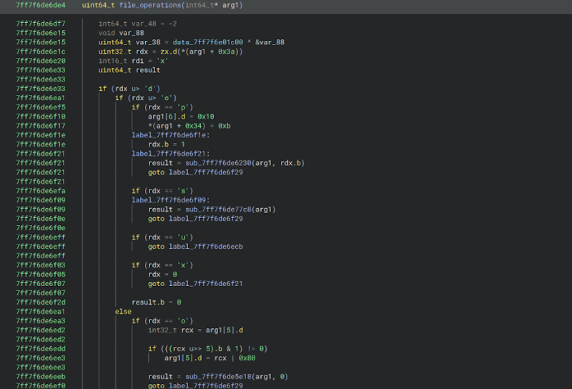Click the label_7ff7f6de6f21: definition line
The width and height of the screenshot is (572, 389).
(171, 154)
